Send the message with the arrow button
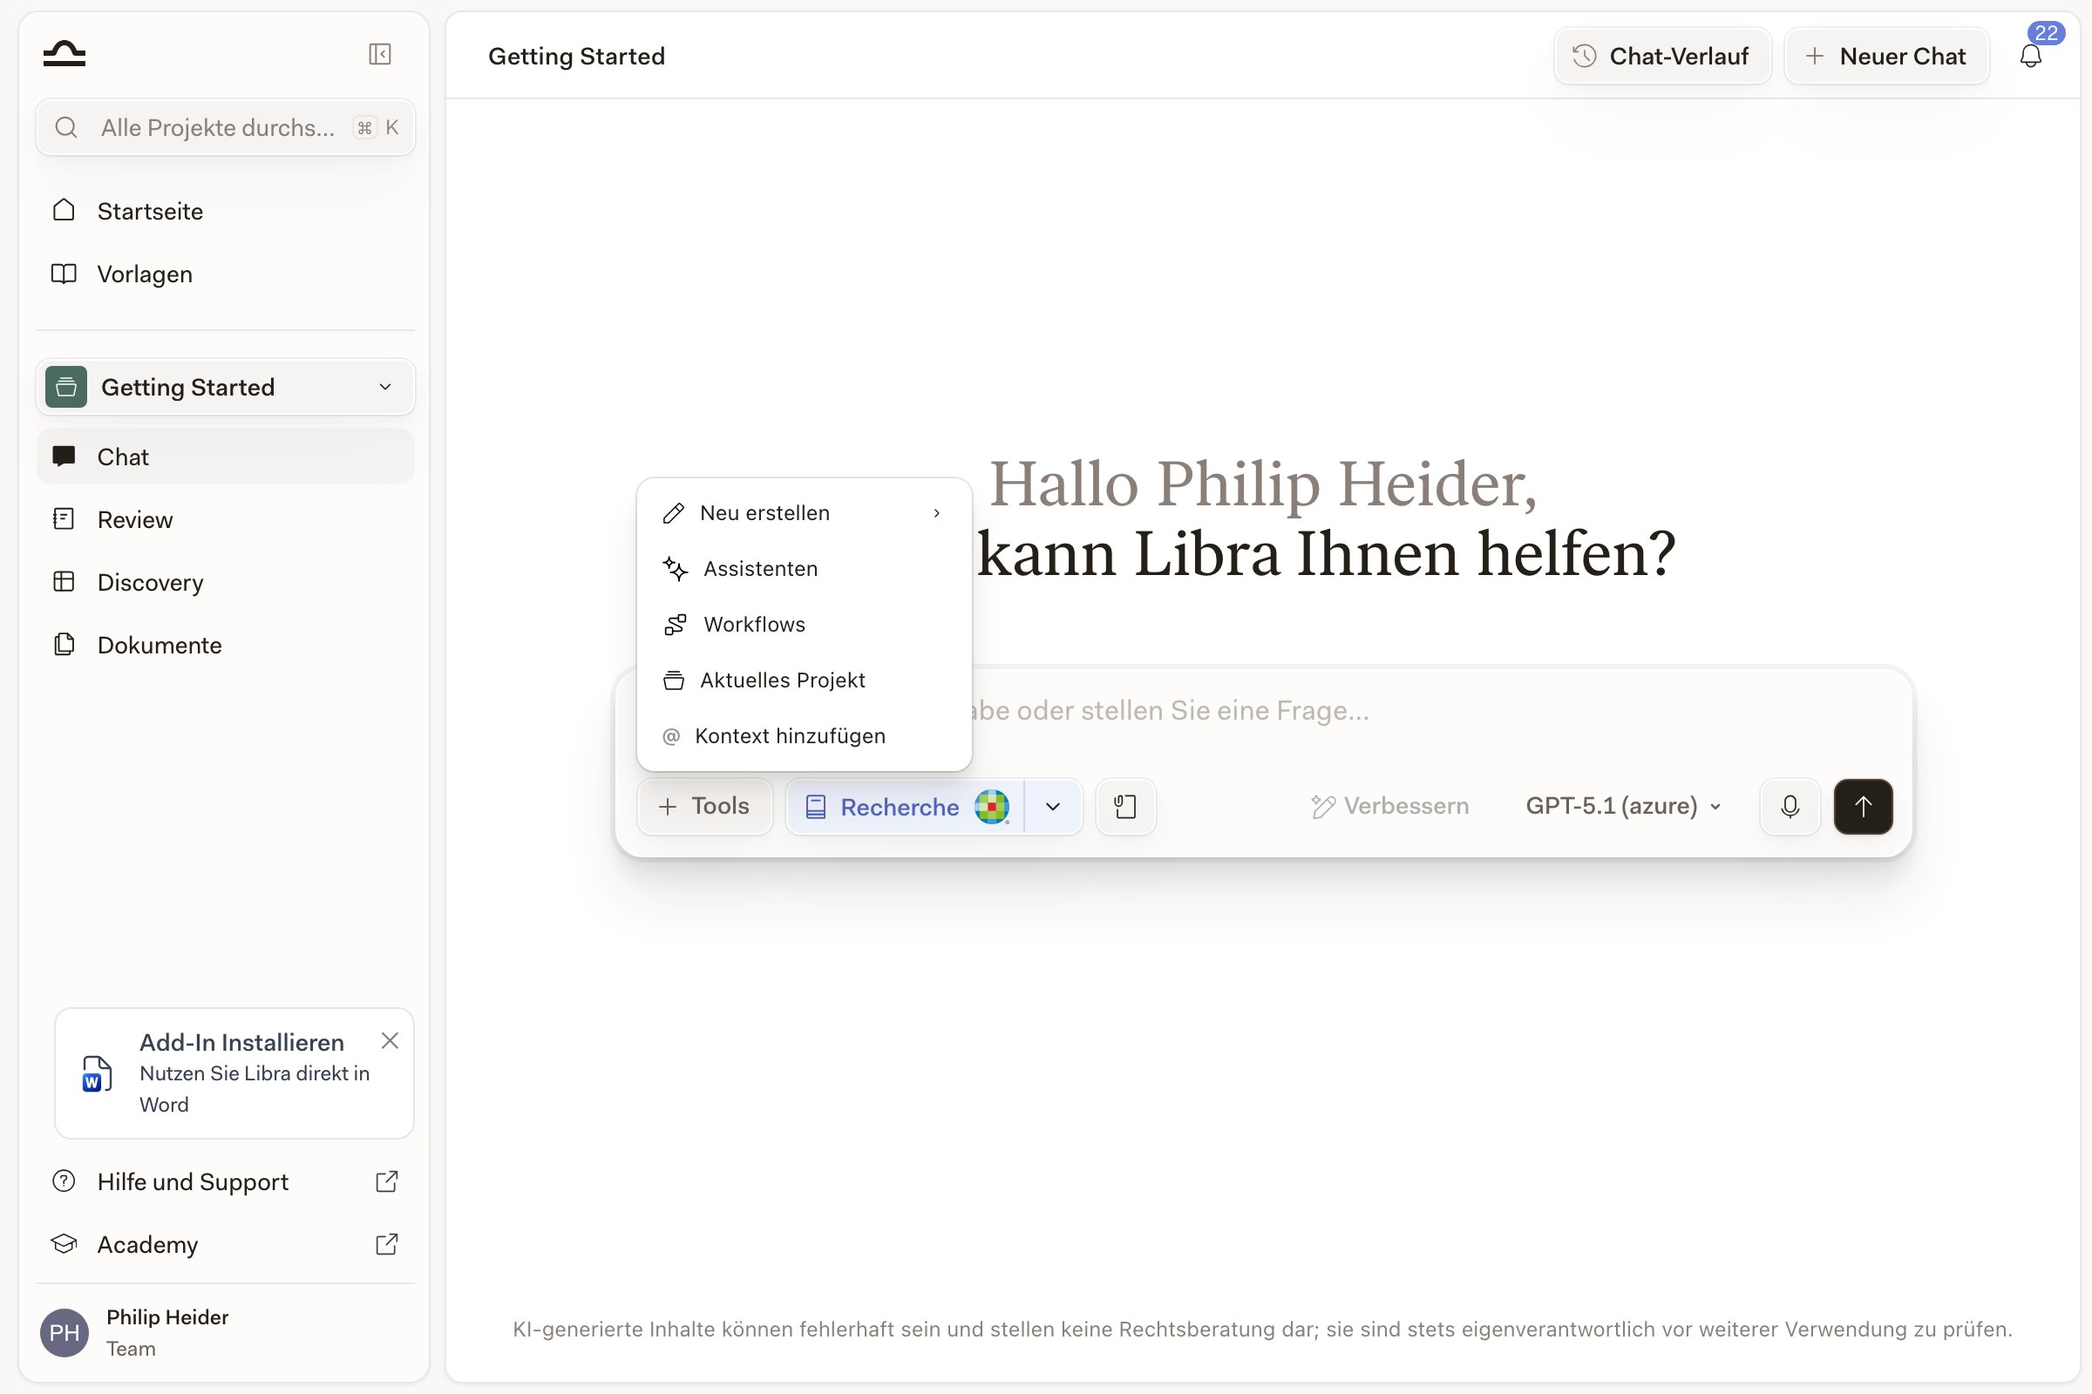This screenshot has width=2092, height=1394. 1863,807
